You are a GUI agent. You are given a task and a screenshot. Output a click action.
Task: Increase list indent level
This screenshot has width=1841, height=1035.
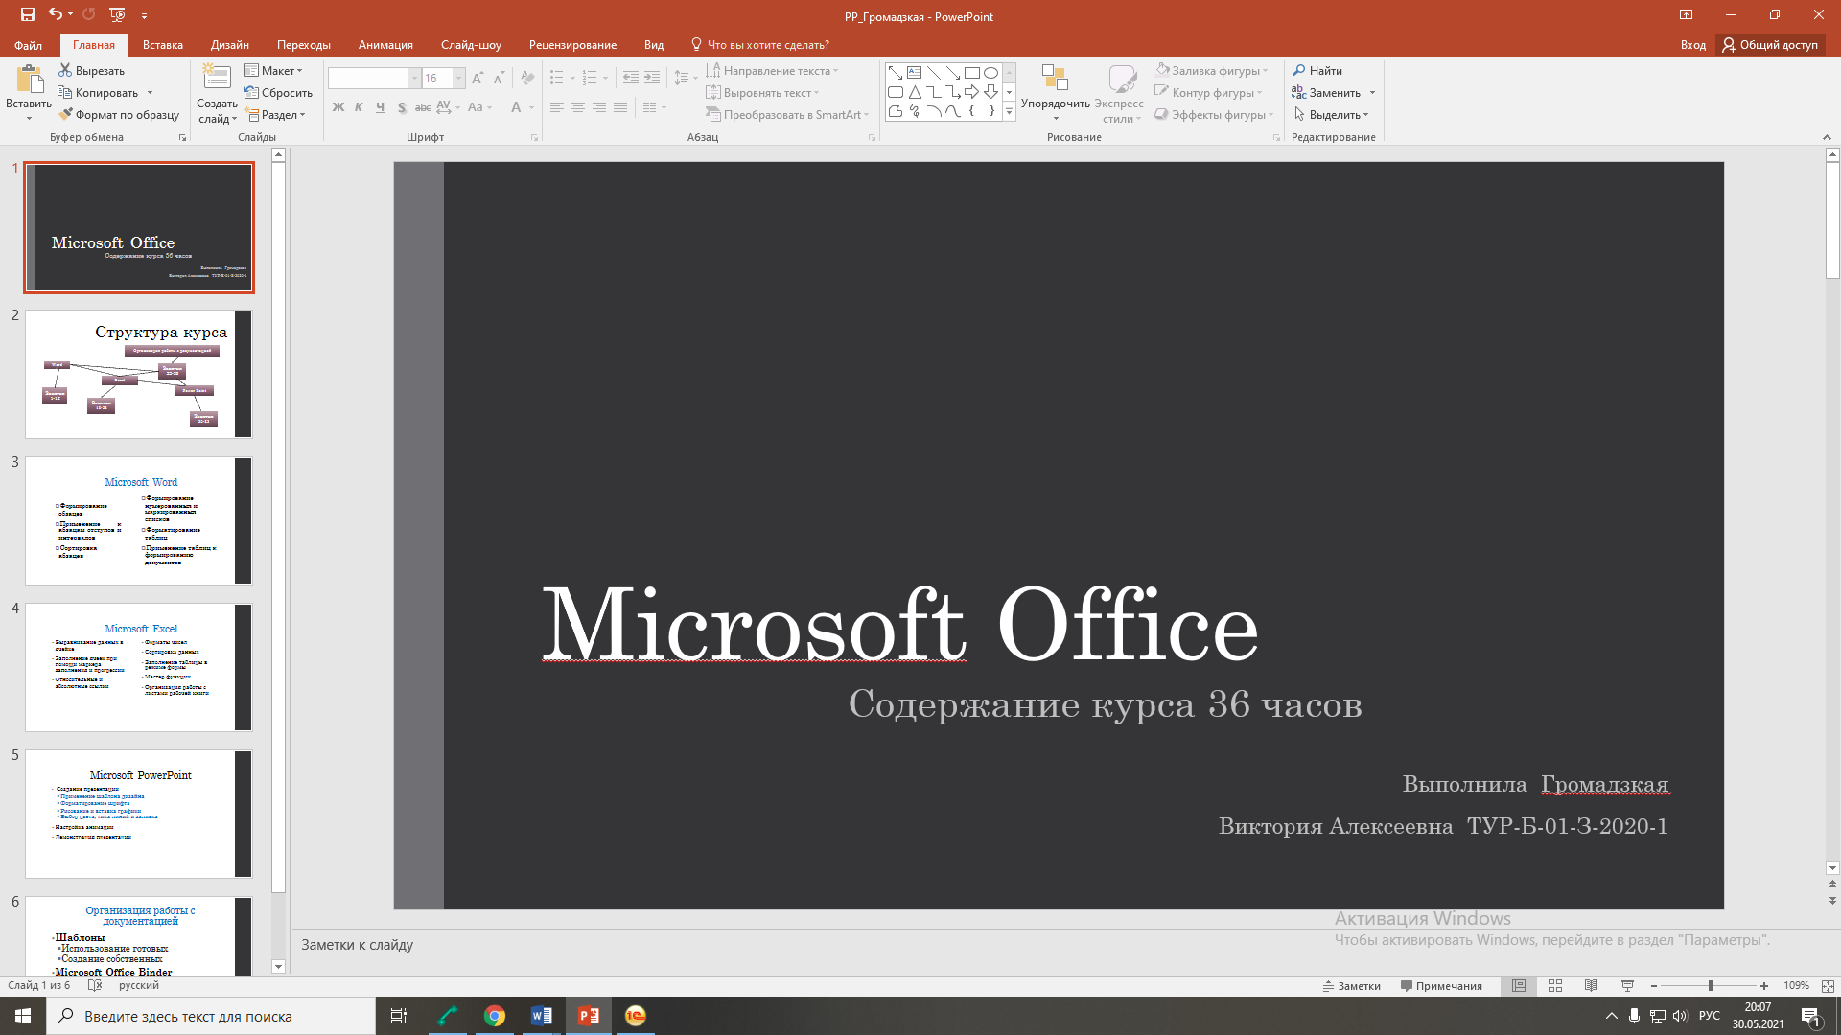point(652,78)
